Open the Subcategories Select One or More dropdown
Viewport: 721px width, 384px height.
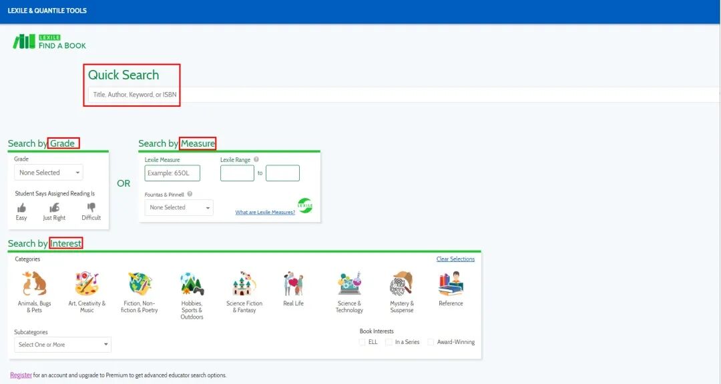(x=63, y=345)
